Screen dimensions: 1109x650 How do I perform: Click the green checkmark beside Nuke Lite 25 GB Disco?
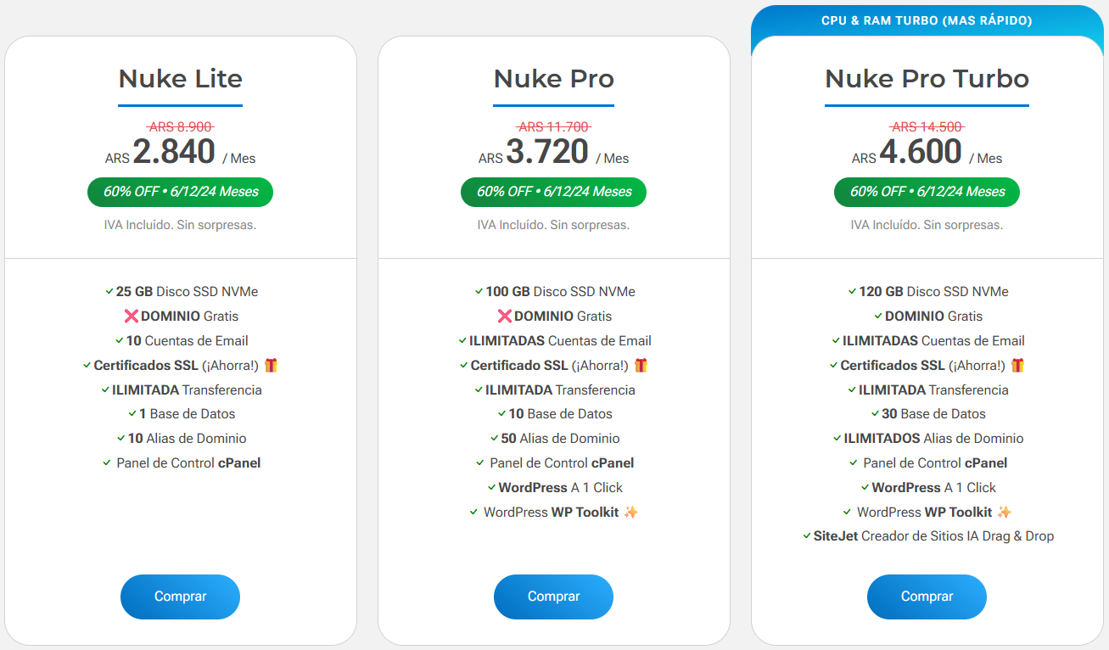point(109,292)
